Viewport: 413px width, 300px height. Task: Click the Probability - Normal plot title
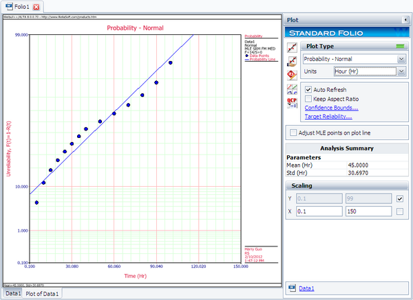click(135, 28)
